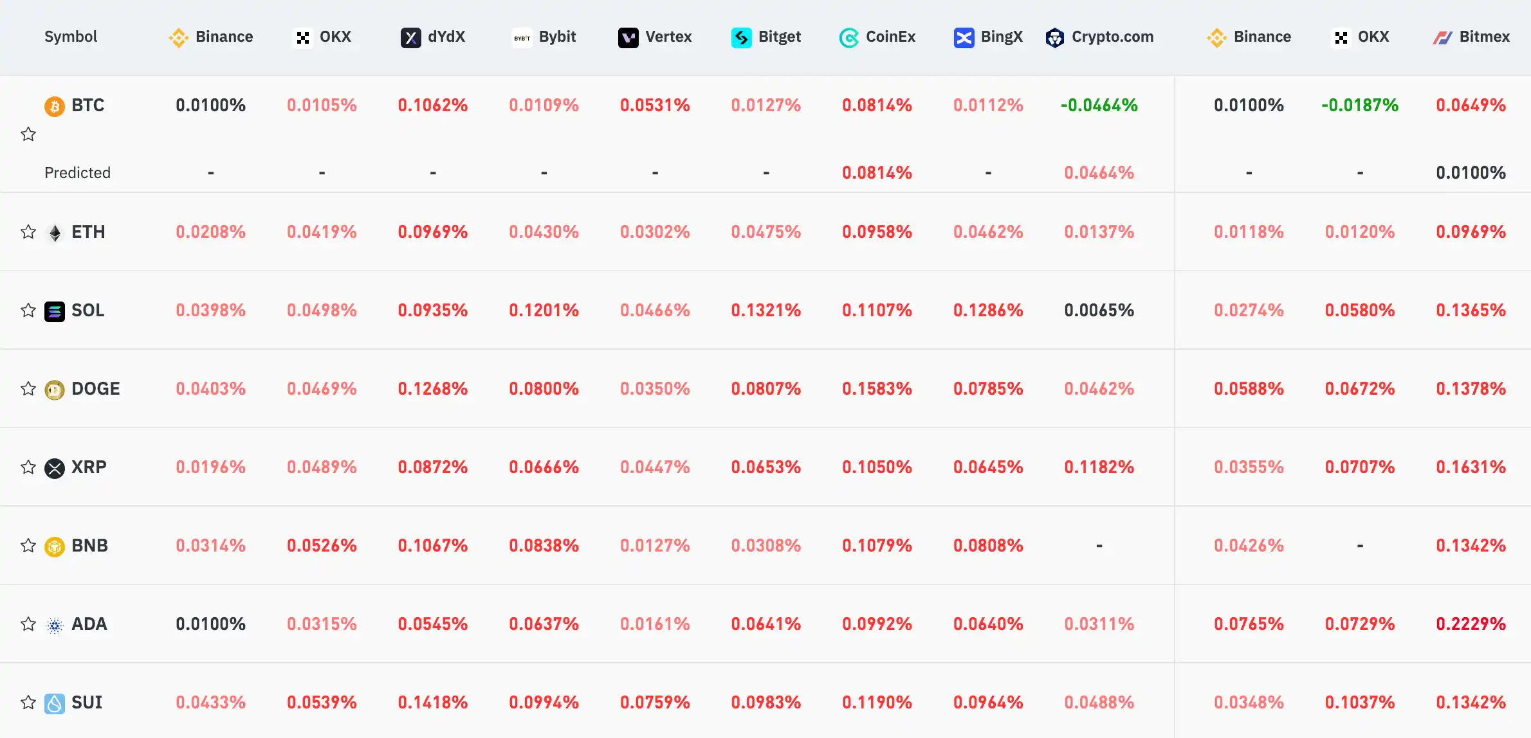
Task: Click the XRP coin icon
Action: pos(55,468)
